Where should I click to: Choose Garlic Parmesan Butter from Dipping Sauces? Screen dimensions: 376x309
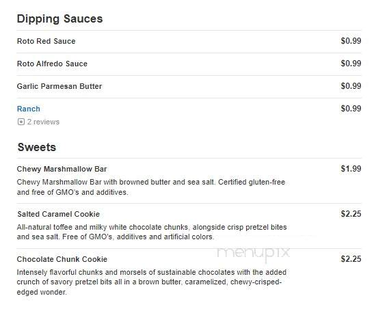click(59, 86)
